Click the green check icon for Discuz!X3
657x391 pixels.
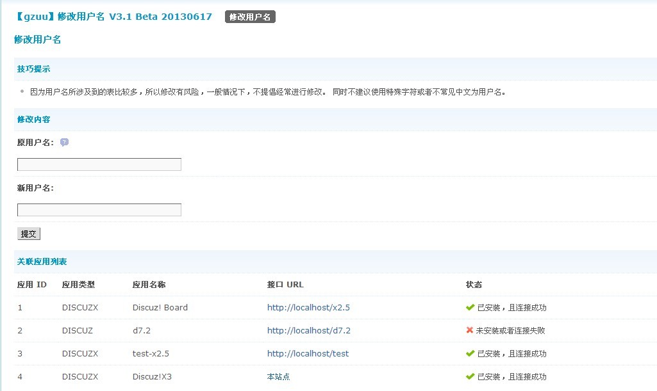[x=471, y=376]
